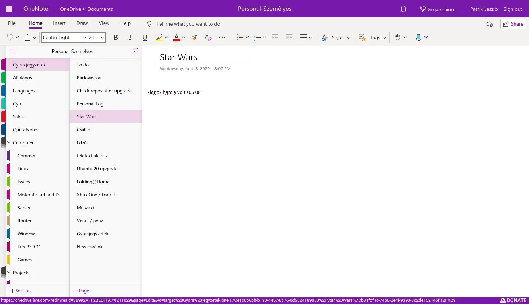Add a new page
This screenshot has width=529, height=304.
point(82,291)
